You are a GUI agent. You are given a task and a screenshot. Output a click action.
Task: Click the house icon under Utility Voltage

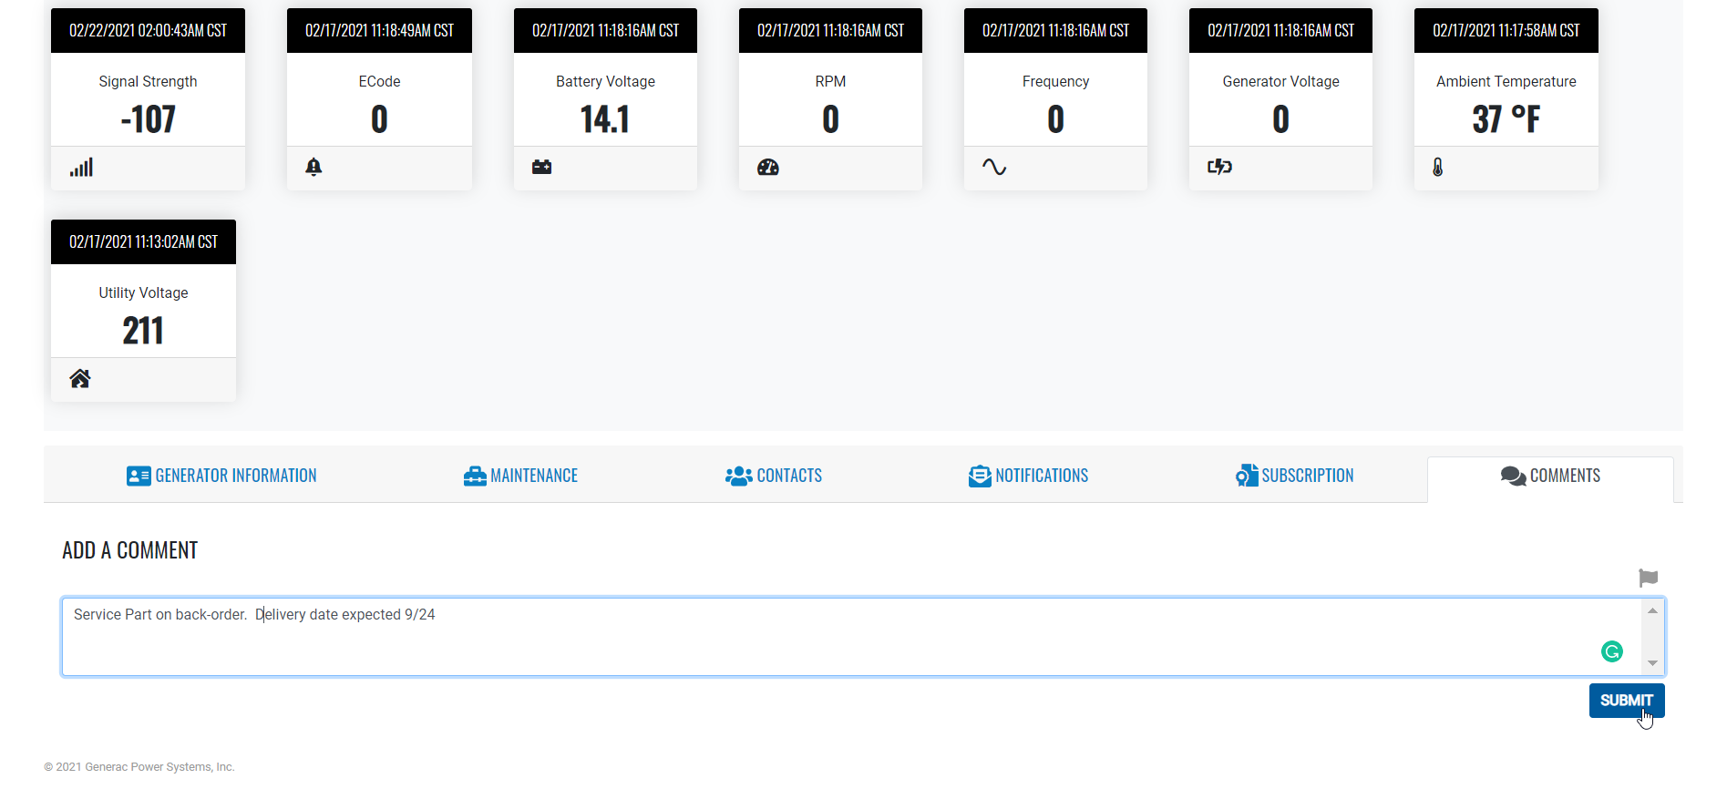coord(80,378)
